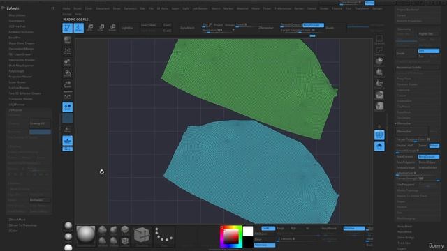Click the Alternate button
The width and height of the screenshot is (447, 251).
point(265,245)
